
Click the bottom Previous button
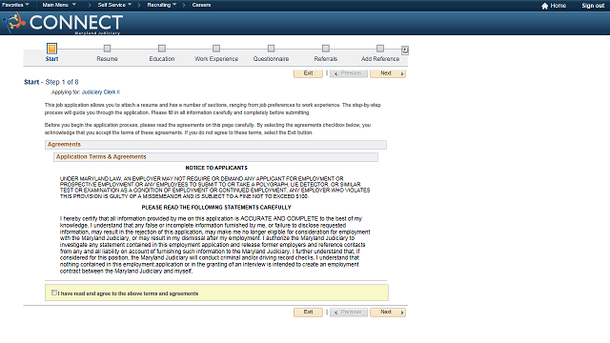point(349,313)
